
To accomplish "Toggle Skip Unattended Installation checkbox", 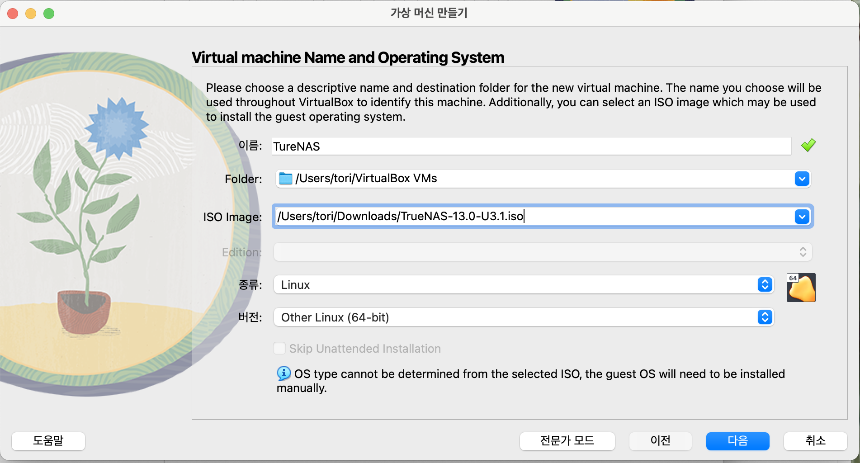I will pyautogui.click(x=279, y=348).
